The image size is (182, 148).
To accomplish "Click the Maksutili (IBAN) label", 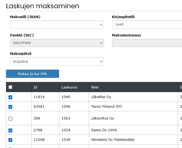I will coord(25,17).
